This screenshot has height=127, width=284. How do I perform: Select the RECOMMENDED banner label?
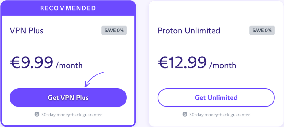68,8
